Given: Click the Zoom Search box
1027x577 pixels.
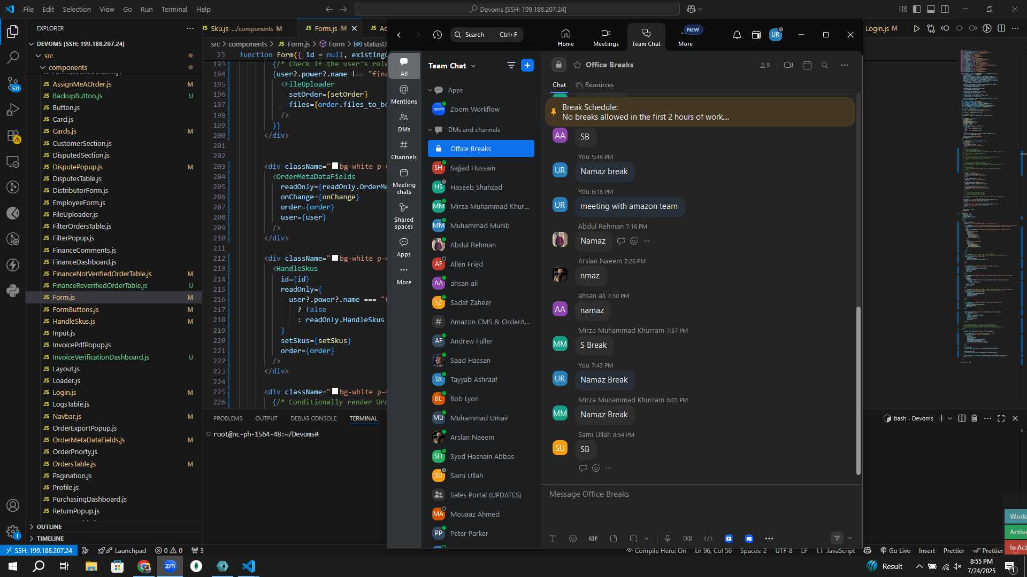Looking at the screenshot, I should pos(486,35).
